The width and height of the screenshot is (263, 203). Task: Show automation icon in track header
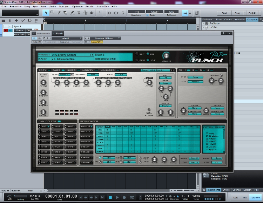point(23,21)
